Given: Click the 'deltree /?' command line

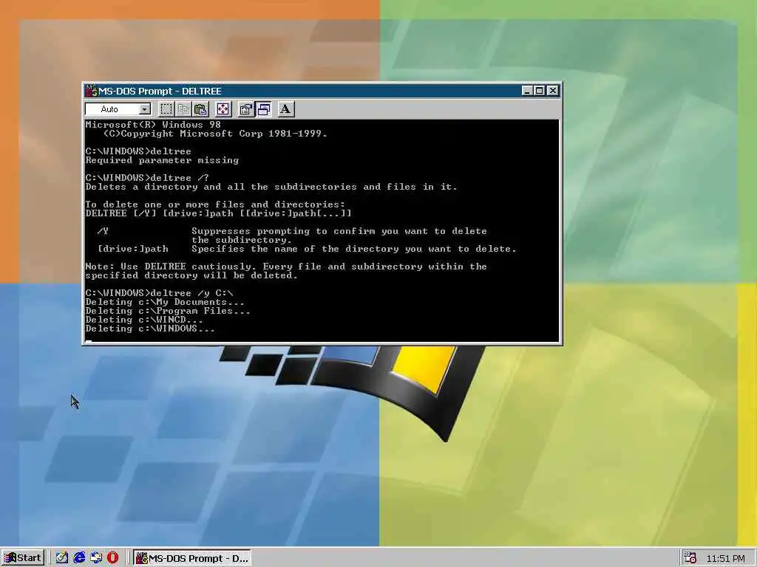Looking at the screenshot, I should click(147, 178).
